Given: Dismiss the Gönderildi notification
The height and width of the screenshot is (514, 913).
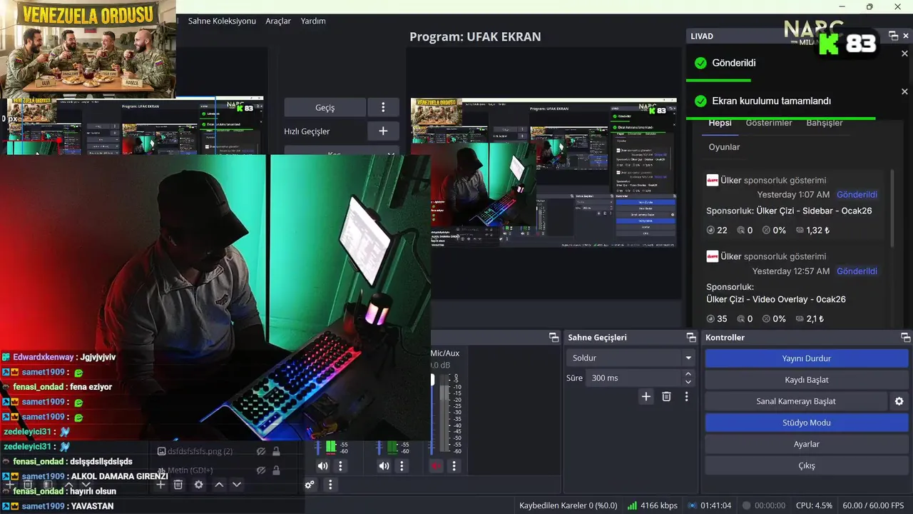Looking at the screenshot, I should [x=904, y=54].
